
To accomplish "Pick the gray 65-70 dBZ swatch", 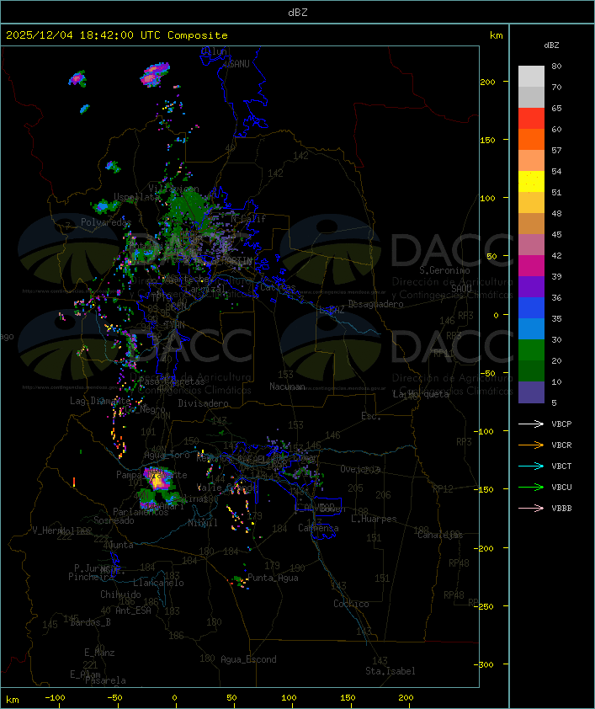I will pos(531,97).
